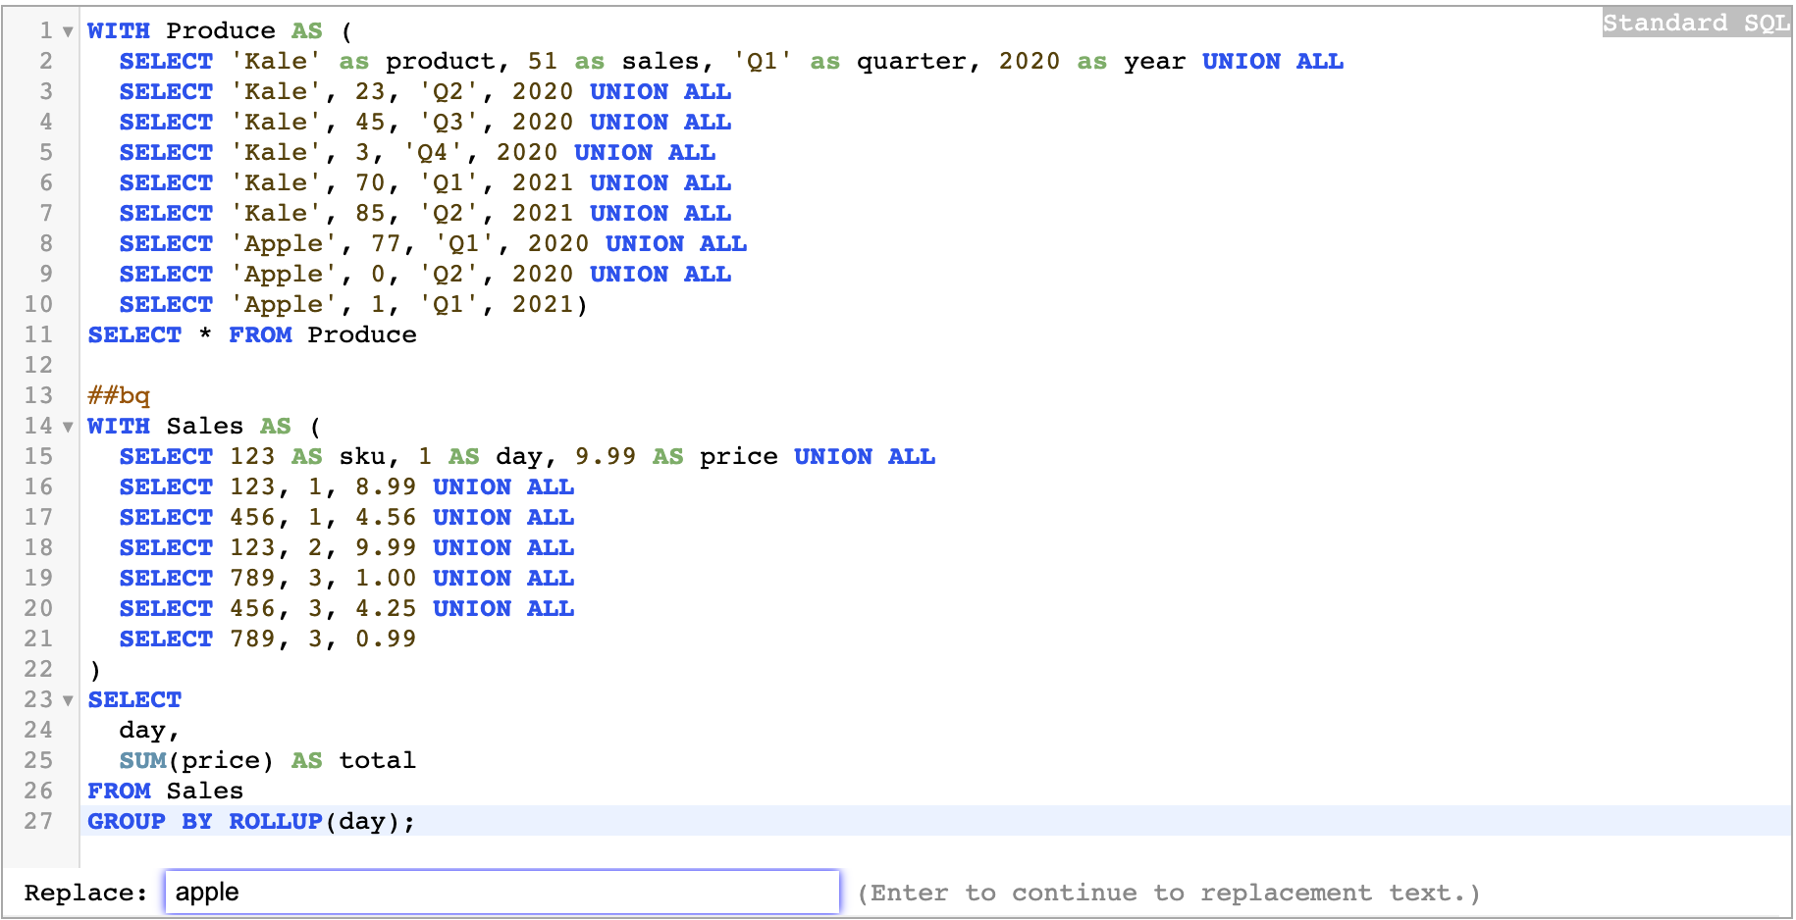Click 'ROLLUP' keyword on line 27
The height and width of the screenshot is (920, 1796).
[x=276, y=821]
